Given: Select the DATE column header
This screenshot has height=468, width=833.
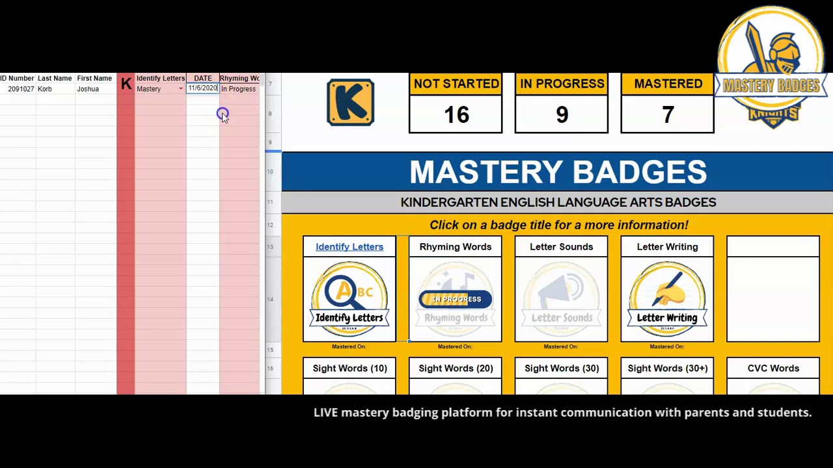Looking at the screenshot, I should [x=203, y=79].
